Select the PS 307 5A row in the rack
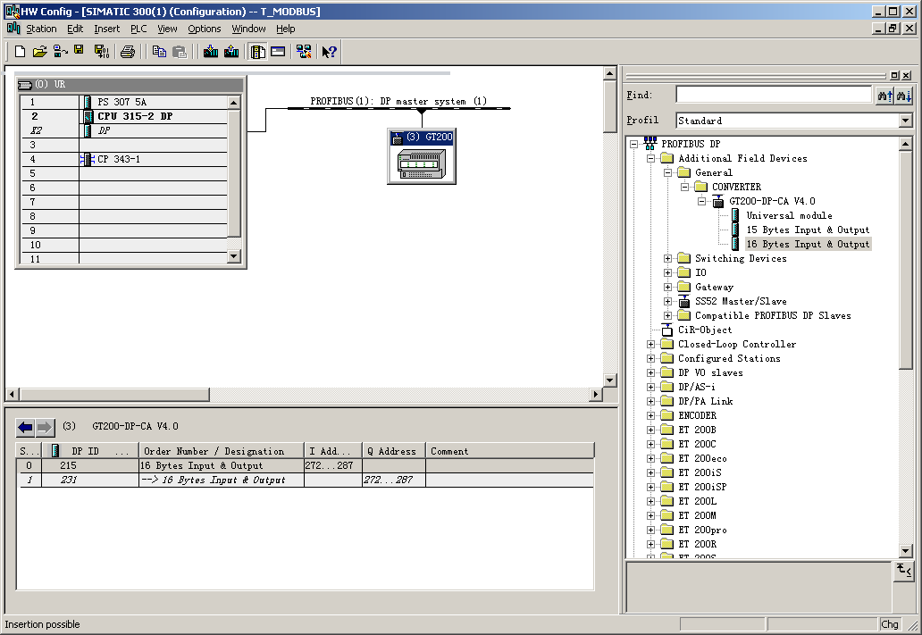This screenshot has height=635, width=922. coord(124,103)
